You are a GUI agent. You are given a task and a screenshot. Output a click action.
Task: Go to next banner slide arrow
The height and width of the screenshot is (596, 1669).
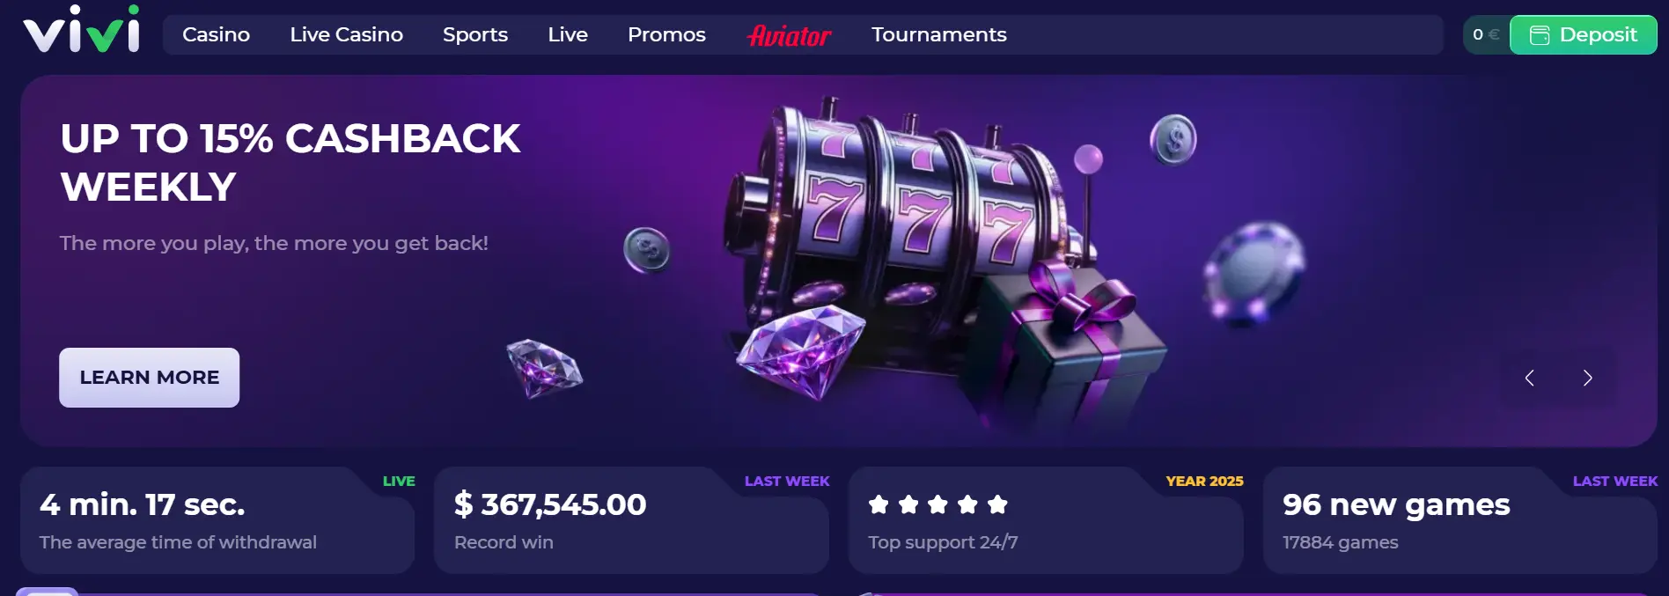click(1587, 378)
